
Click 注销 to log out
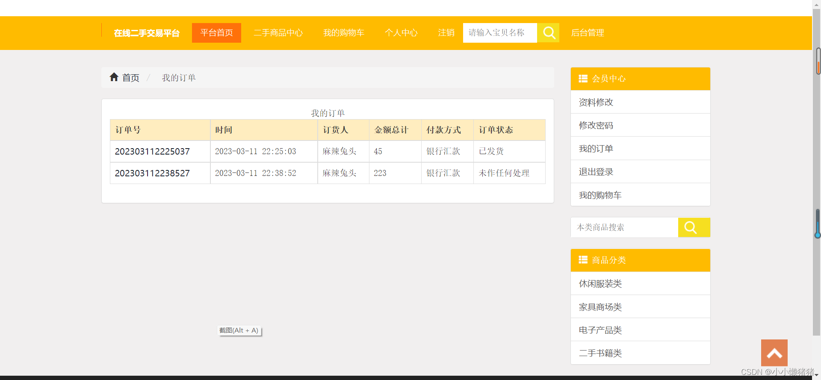pyautogui.click(x=446, y=33)
